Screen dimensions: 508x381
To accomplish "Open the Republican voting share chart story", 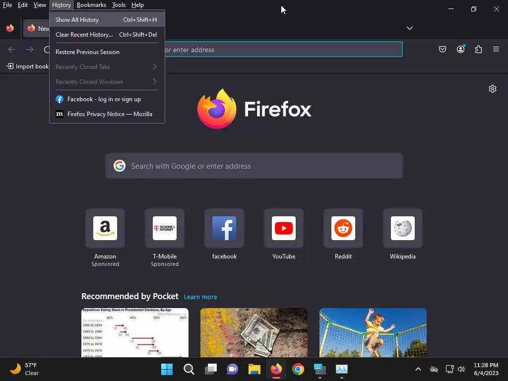I will tap(135, 333).
